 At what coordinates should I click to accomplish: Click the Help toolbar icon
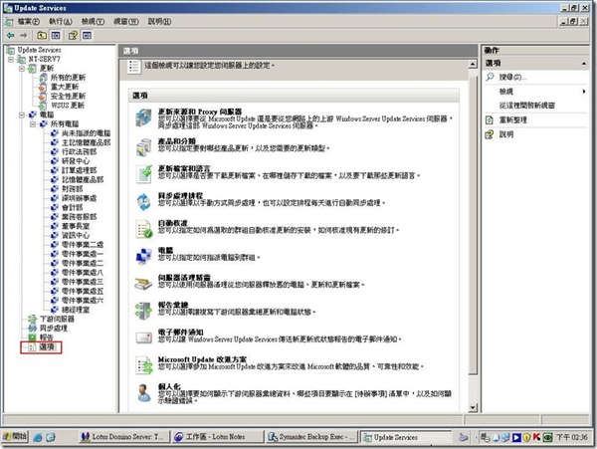(x=73, y=36)
